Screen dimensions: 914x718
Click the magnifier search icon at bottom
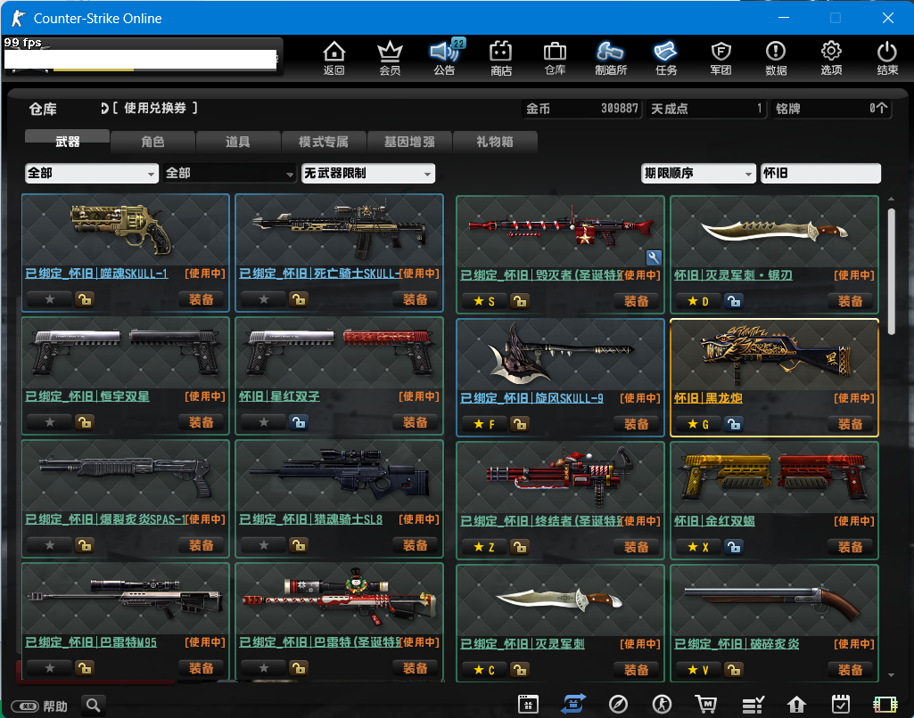(x=94, y=706)
